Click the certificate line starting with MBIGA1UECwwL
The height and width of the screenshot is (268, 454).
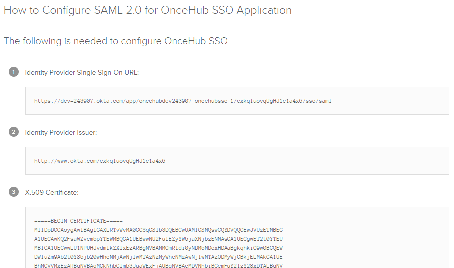click(158, 248)
